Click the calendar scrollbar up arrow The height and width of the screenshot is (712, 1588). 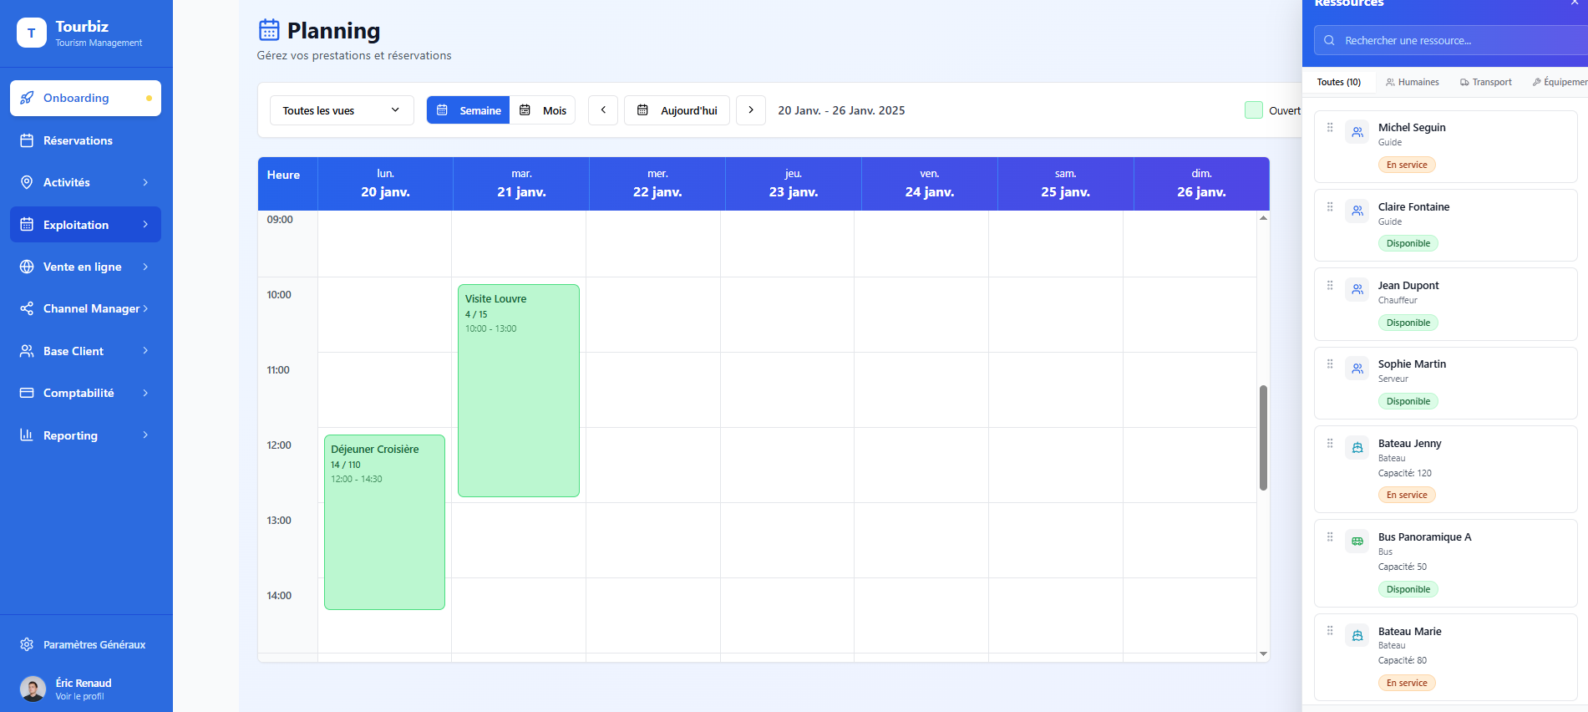coord(1263,217)
